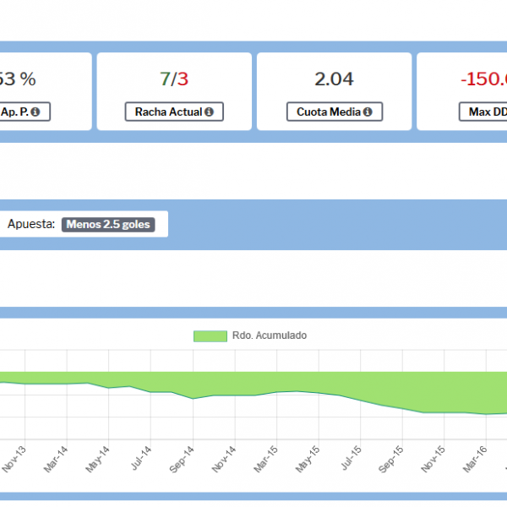Click the Ap. P. label button
507x507 pixels.
click(25, 112)
